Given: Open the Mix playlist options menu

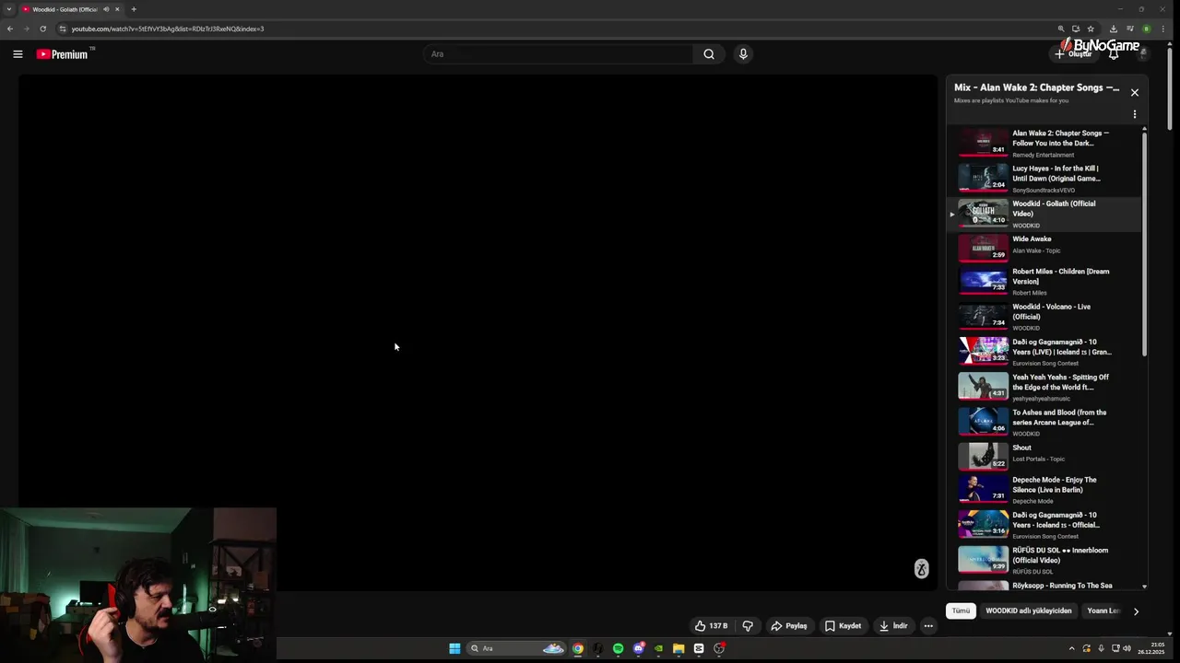Looking at the screenshot, I should pyautogui.click(x=1135, y=114).
